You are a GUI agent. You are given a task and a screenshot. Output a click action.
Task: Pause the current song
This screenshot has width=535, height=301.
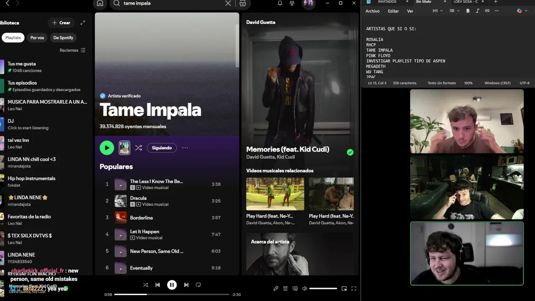(172, 285)
